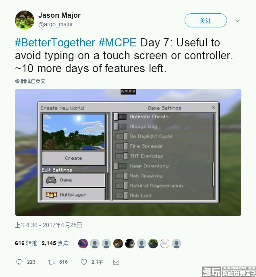
Task: Open Jason Major's profile avatar
Action: click(25, 20)
